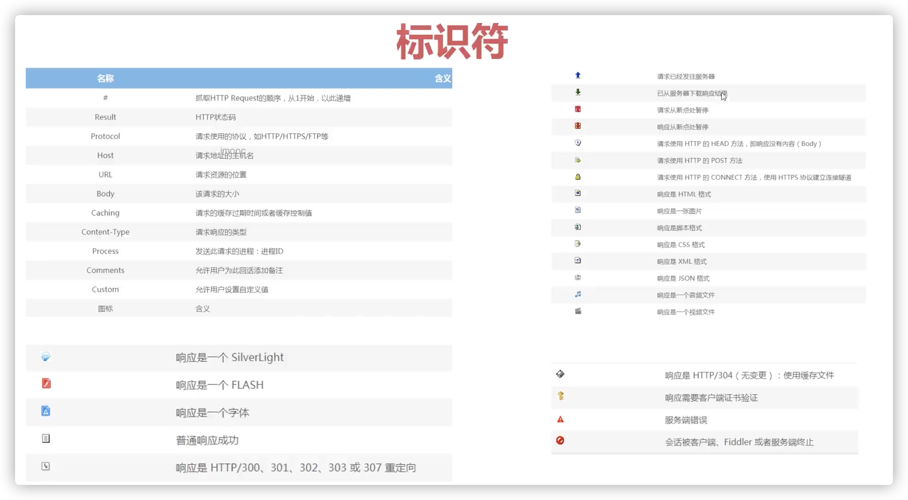Click the XML format response icon
This screenshot has height=500, width=908.
coord(578,260)
